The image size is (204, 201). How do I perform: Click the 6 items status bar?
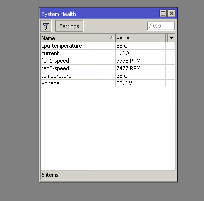(x=50, y=175)
